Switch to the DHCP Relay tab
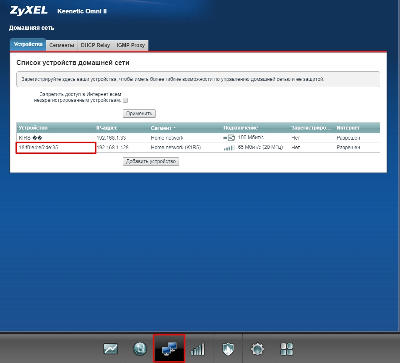The height and width of the screenshot is (363, 400). click(x=95, y=45)
